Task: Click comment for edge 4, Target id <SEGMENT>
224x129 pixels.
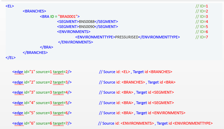Action: point(136,103)
